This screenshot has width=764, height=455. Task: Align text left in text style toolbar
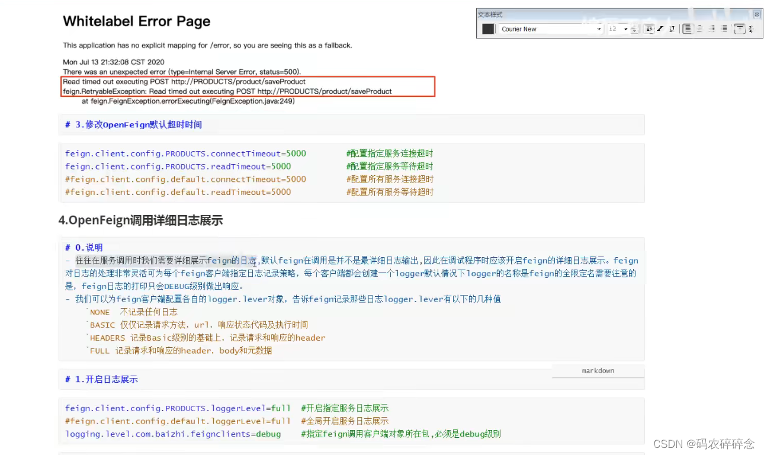click(687, 28)
